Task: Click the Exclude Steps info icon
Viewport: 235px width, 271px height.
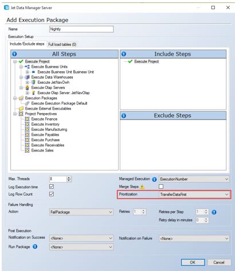Action: pos(124,116)
